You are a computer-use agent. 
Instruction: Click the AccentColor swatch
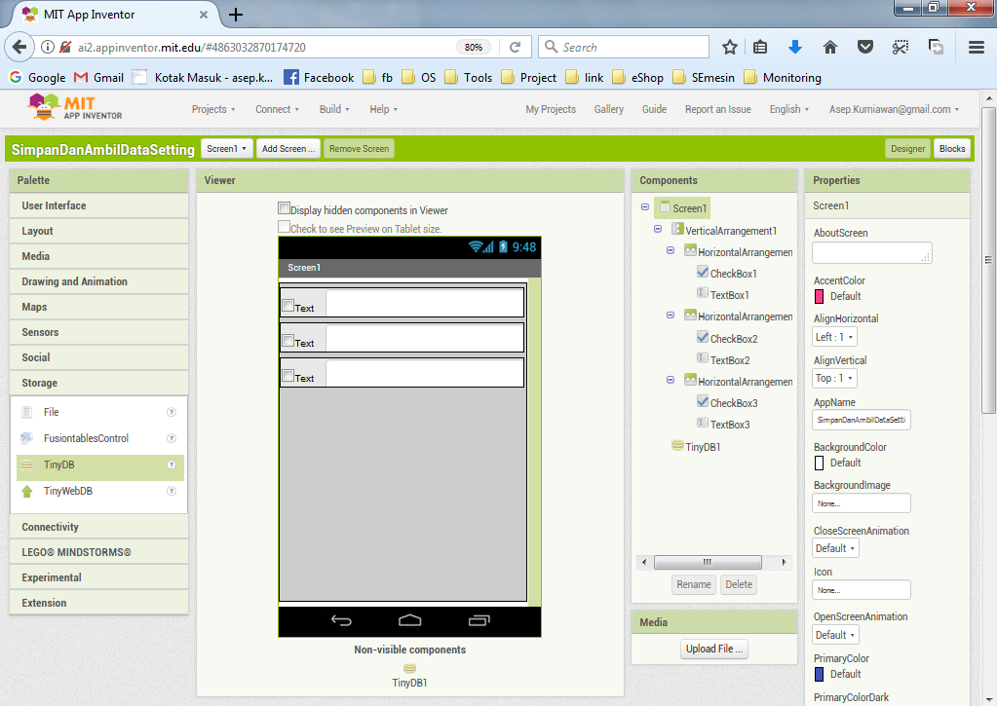tap(820, 296)
